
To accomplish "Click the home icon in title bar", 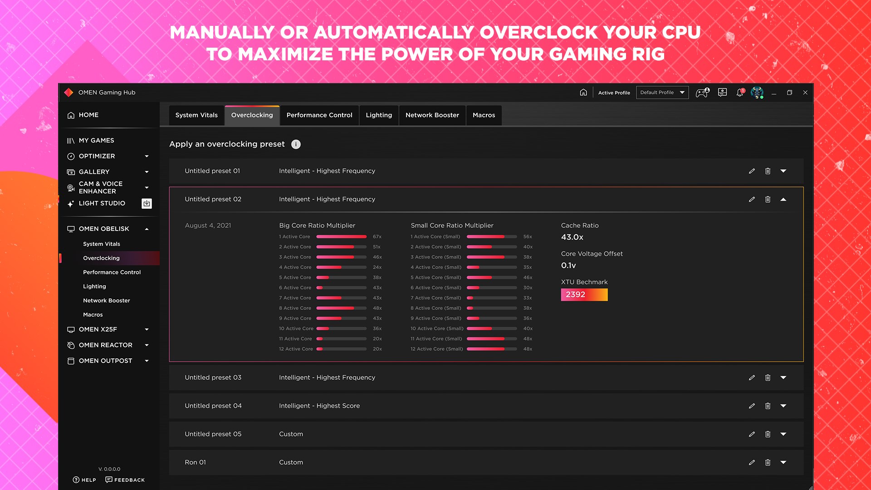I will click(x=583, y=93).
